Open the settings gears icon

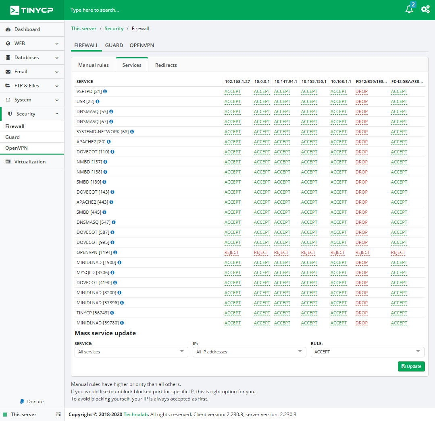click(x=425, y=9)
